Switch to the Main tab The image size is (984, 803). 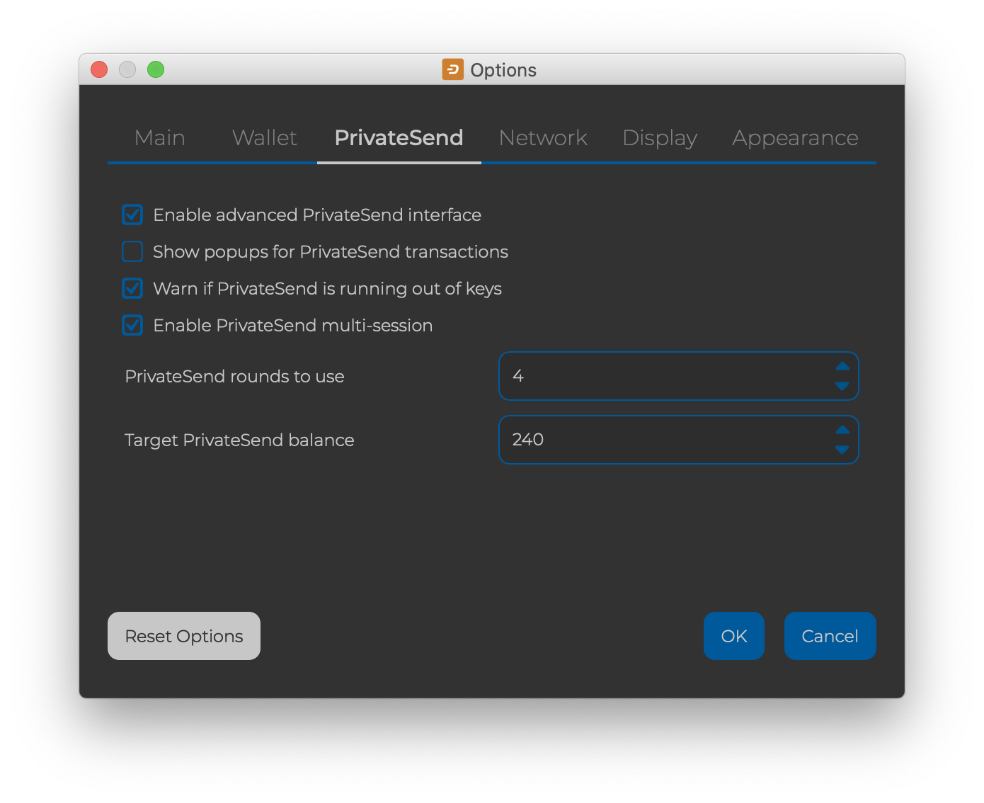(160, 138)
